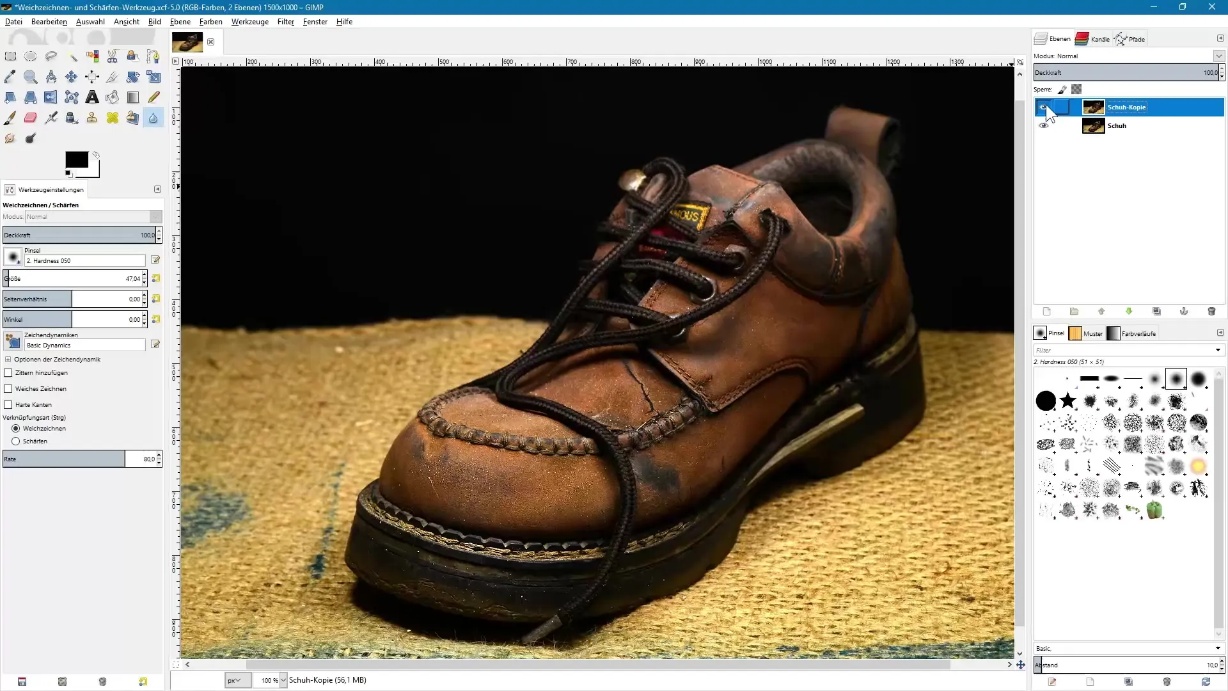Adjust tool Deckkraft slider in tool options

(79, 235)
